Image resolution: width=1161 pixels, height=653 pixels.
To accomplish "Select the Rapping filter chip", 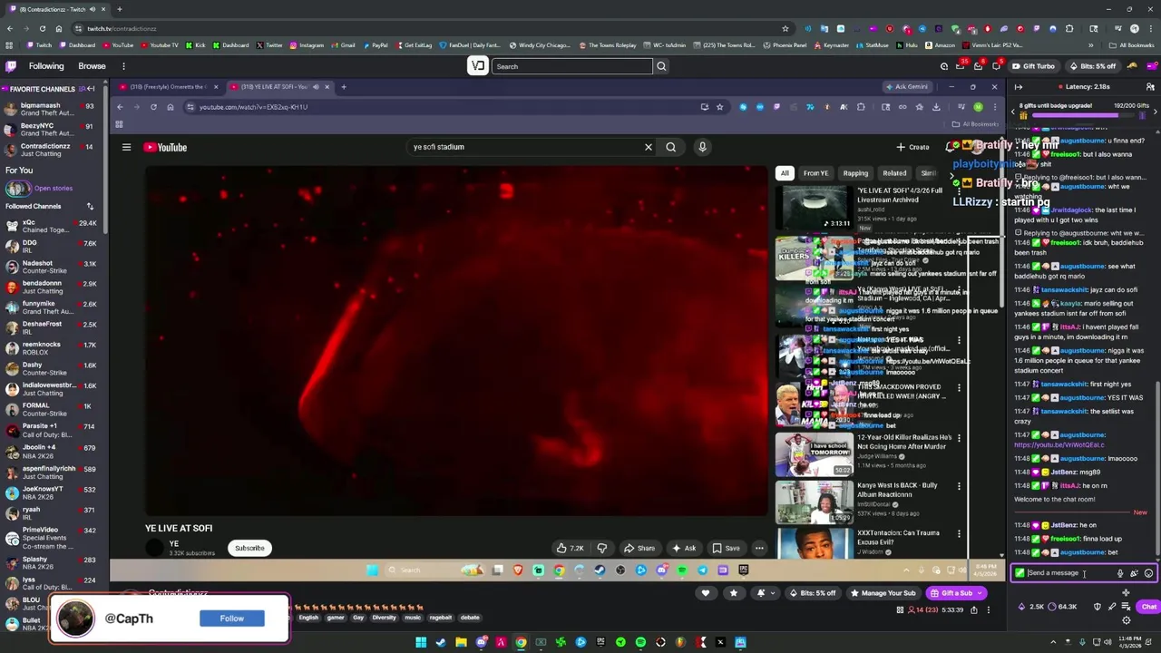I will [x=855, y=173].
